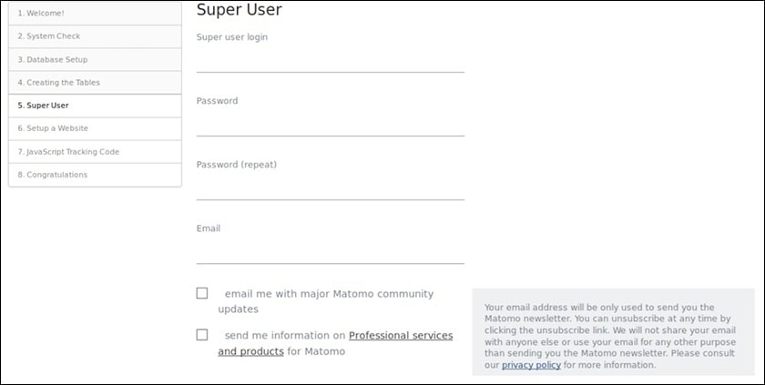Click the Password (repeat) label text

click(236, 165)
